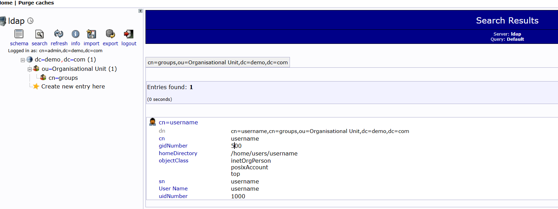Image resolution: width=558 pixels, height=209 pixels.
Task: Collapse the dc=demo,dc=com tree node
Action: [x=23, y=60]
